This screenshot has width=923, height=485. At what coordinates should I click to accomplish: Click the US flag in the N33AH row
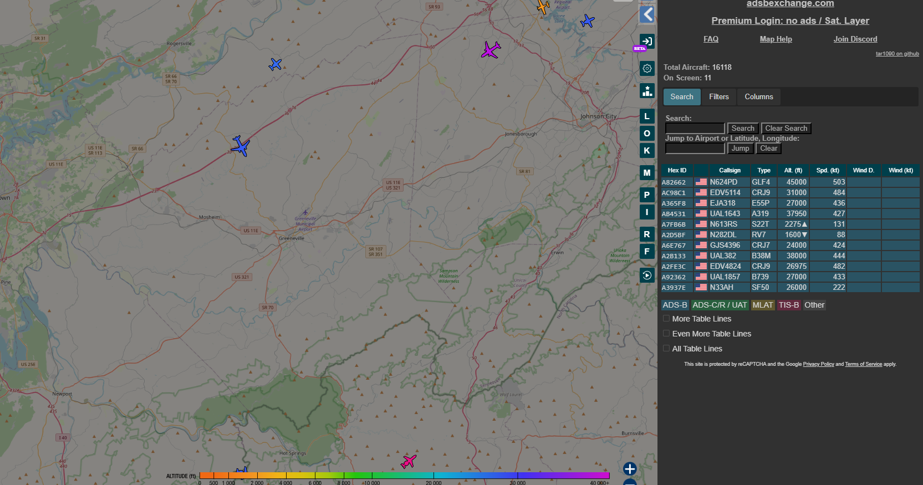tap(701, 287)
